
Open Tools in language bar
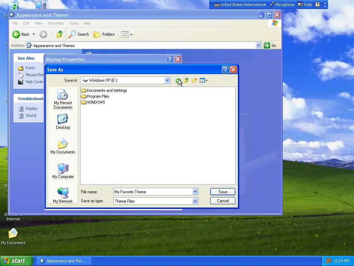(x=305, y=5)
